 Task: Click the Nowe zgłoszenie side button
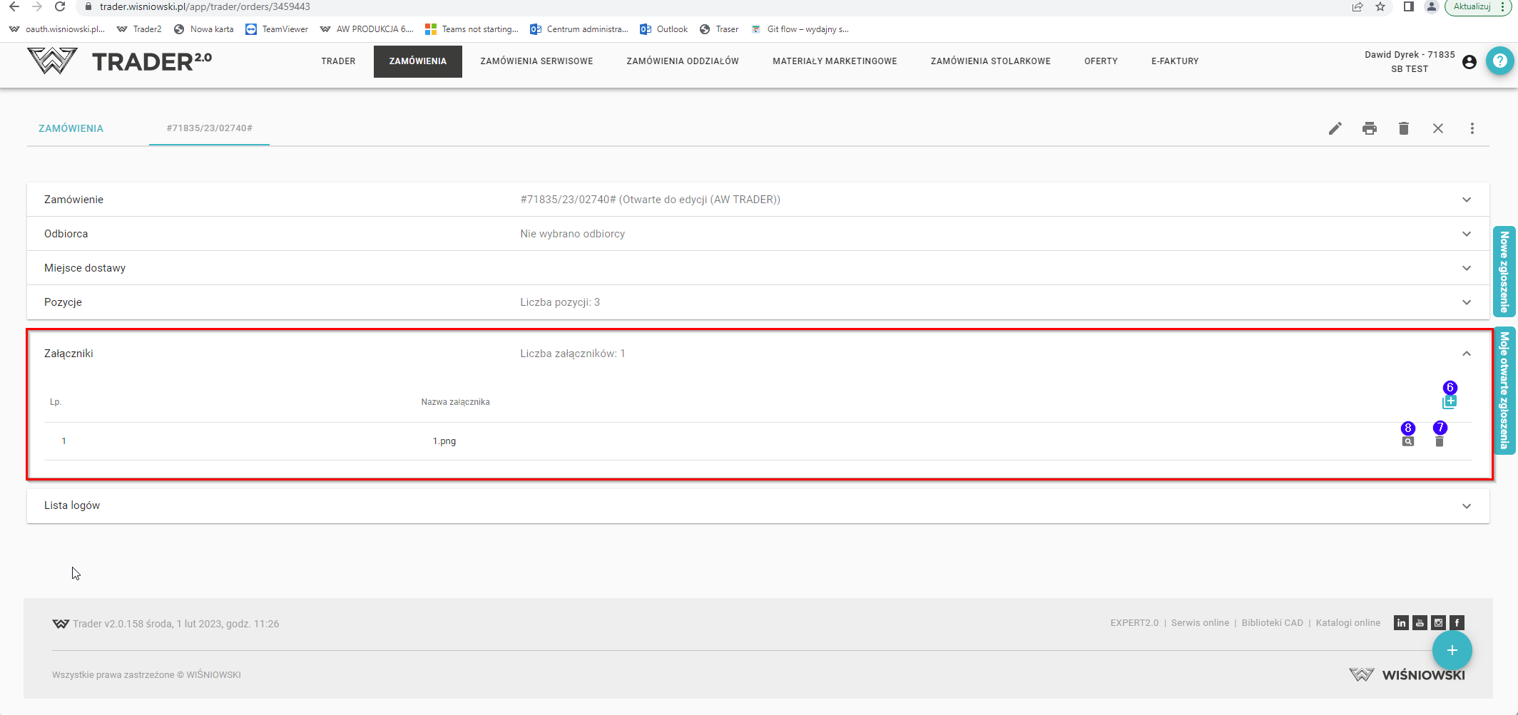(1504, 272)
